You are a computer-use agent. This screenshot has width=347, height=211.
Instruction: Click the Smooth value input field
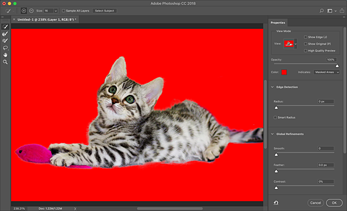[326, 149]
